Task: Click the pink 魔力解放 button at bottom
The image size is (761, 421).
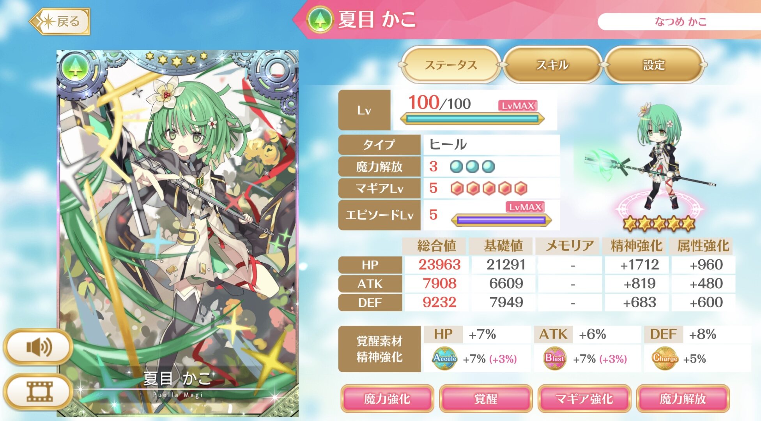Action: [x=683, y=399]
